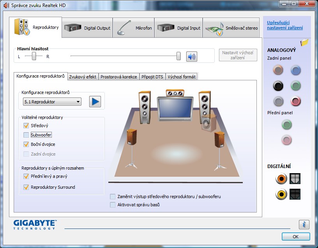Open Výchozí formát tab
318x248 pixels.
pos(182,77)
